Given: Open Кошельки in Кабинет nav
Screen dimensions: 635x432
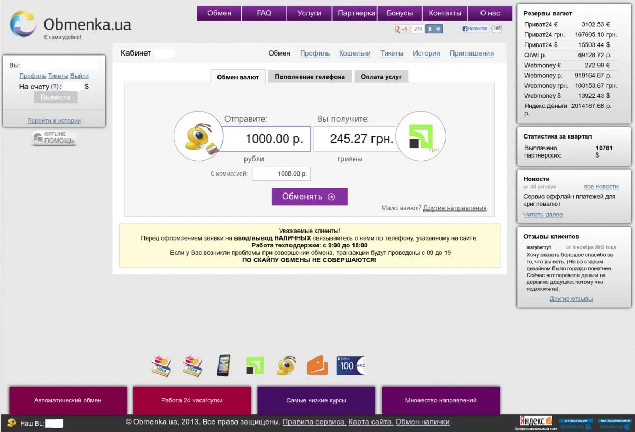Looking at the screenshot, I should [x=355, y=53].
